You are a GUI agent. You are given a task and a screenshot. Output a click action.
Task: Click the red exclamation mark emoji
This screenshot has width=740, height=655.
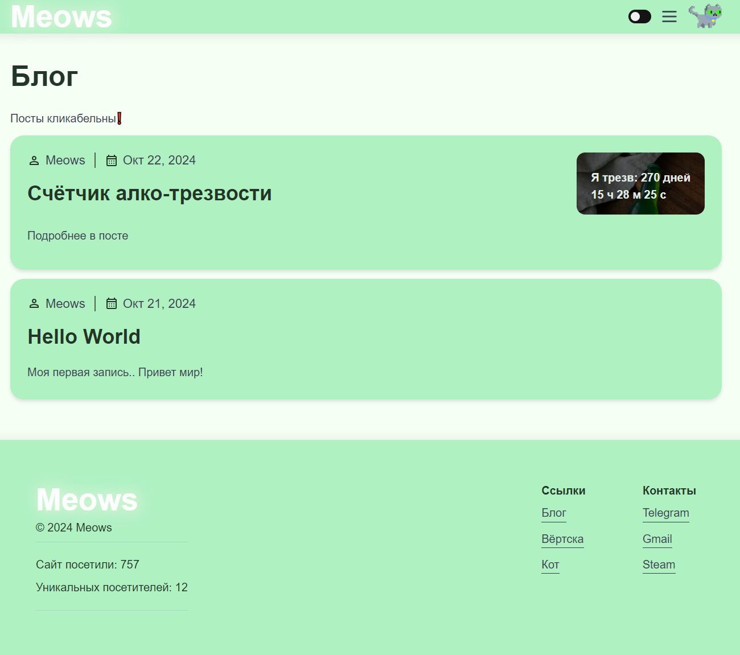click(x=120, y=118)
